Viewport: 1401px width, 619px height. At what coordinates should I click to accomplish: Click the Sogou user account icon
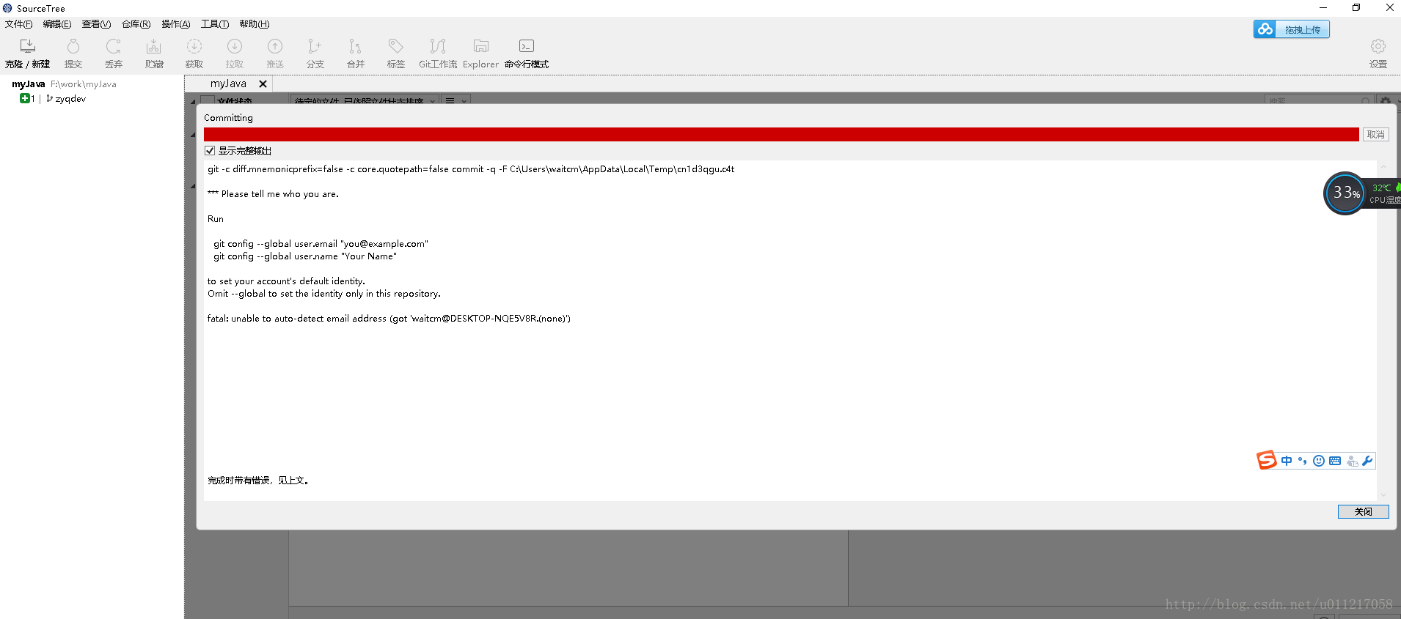[1352, 461]
